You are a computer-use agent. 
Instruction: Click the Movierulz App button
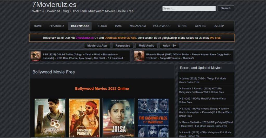(97, 45)
